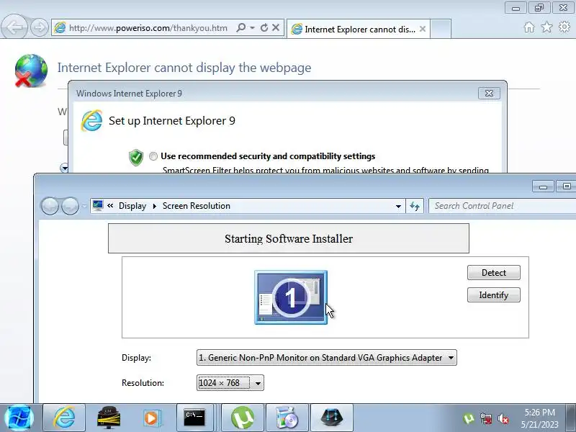Click the forward button in Control Panel window
The width and height of the screenshot is (576, 432).
(x=70, y=206)
